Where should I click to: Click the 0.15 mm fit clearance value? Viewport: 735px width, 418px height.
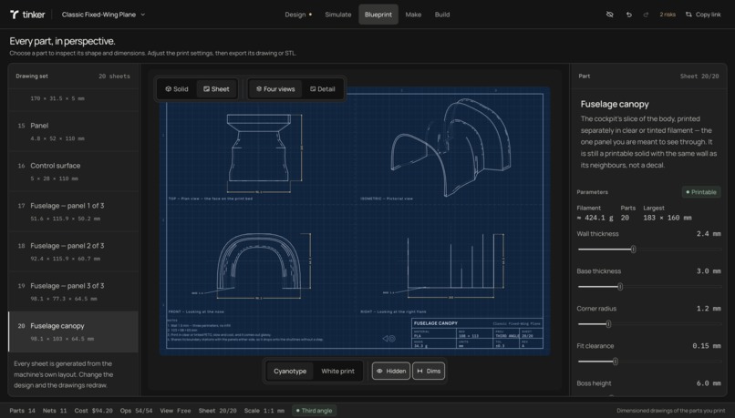707,346
